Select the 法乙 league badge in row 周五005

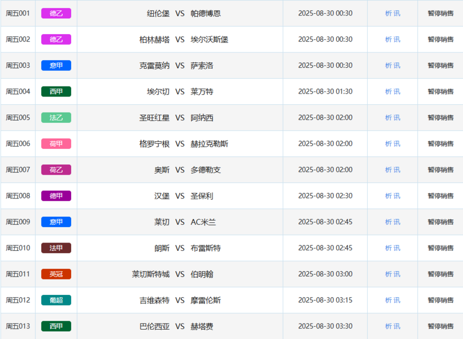click(x=56, y=117)
